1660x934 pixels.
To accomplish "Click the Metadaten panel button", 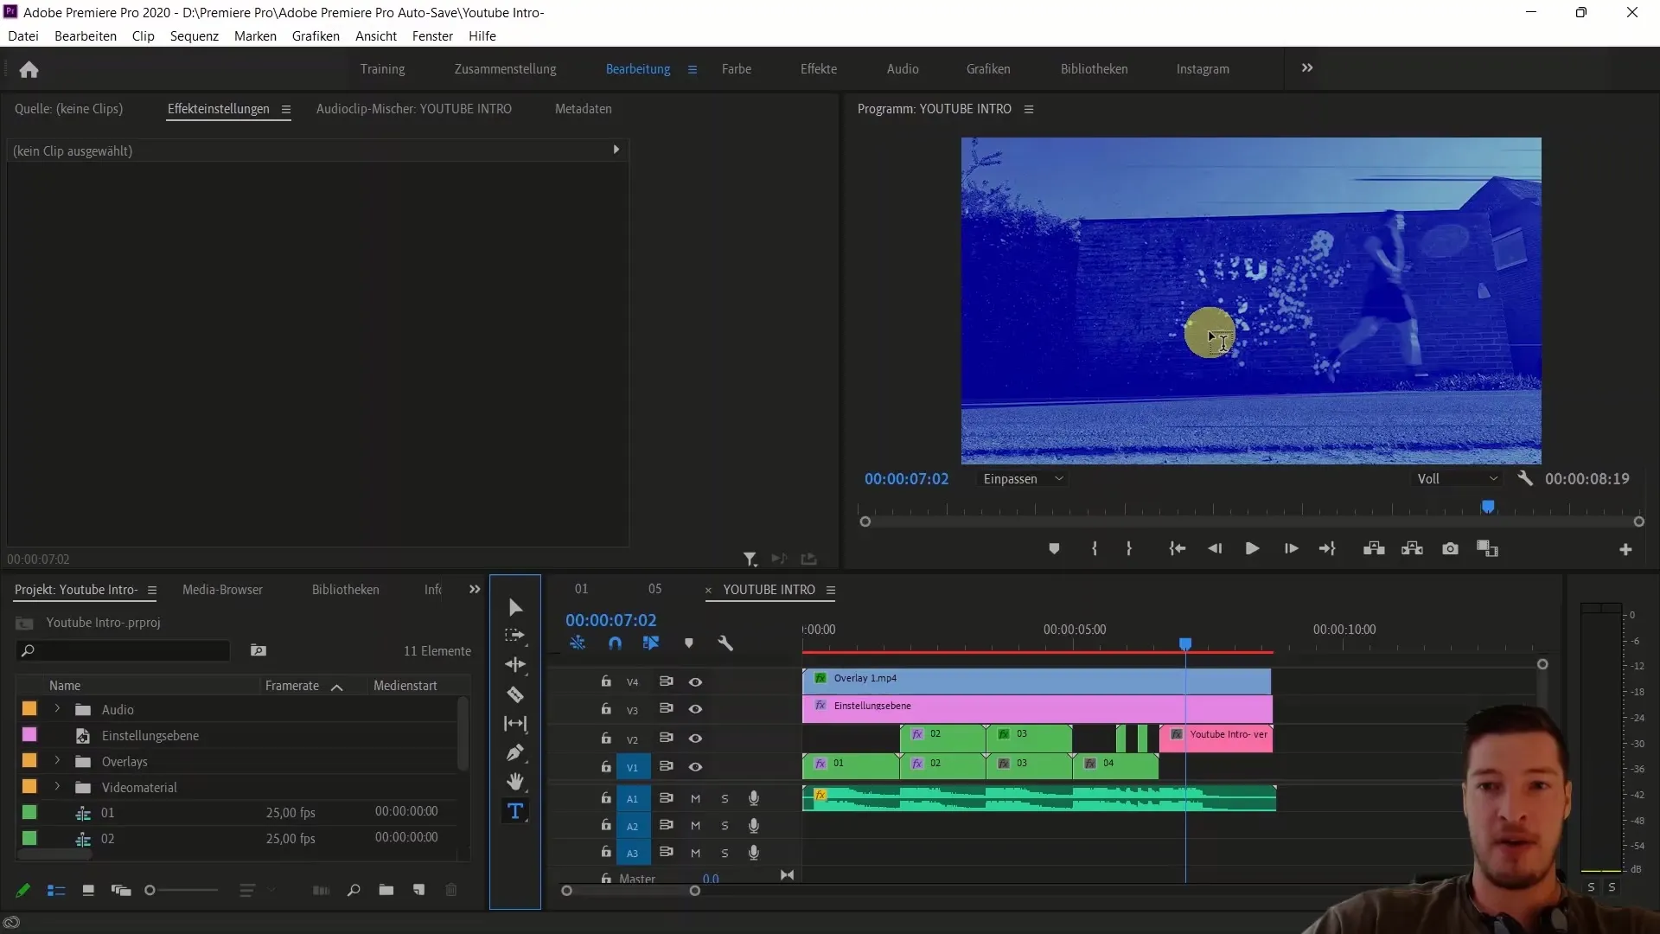I will coord(583,108).
